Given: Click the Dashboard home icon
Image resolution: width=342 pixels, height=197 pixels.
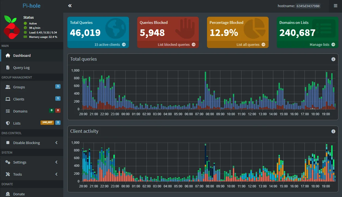Looking at the screenshot, I should [x=8, y=55].
